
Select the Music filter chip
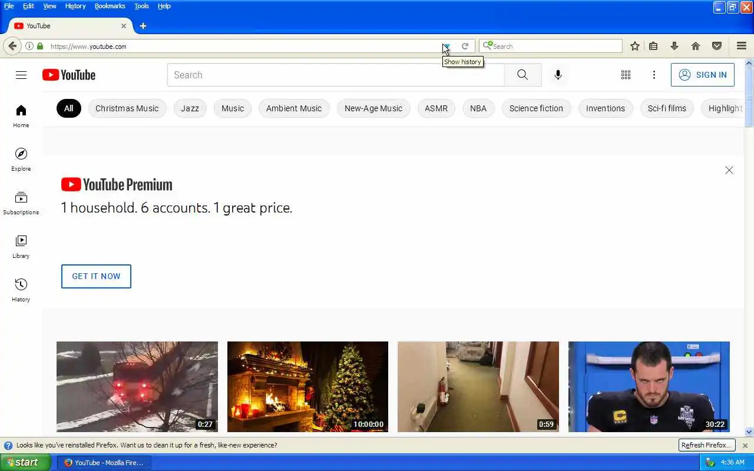coord(233,108)
